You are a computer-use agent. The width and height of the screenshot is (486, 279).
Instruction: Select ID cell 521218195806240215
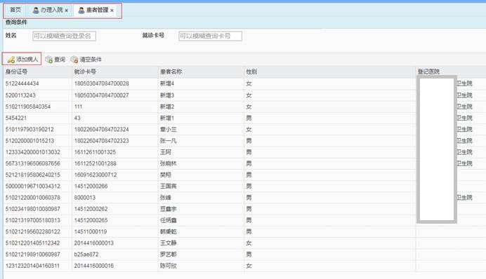pos(32,175)
